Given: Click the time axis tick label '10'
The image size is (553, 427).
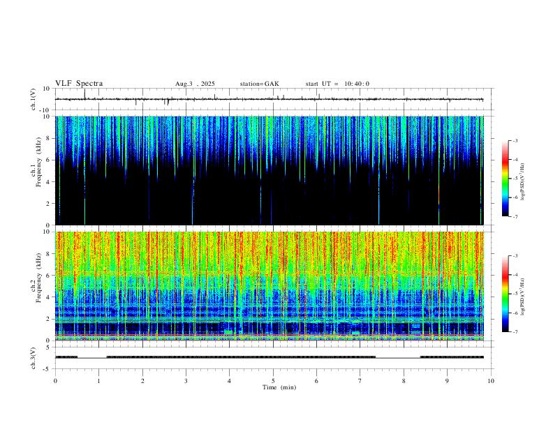Looking at the screenshot, I should coord(491,381).
